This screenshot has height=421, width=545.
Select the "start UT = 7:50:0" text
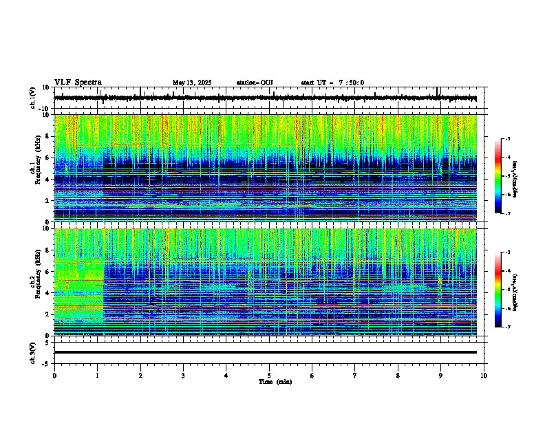pyautogui.click(x=332, y=83)
